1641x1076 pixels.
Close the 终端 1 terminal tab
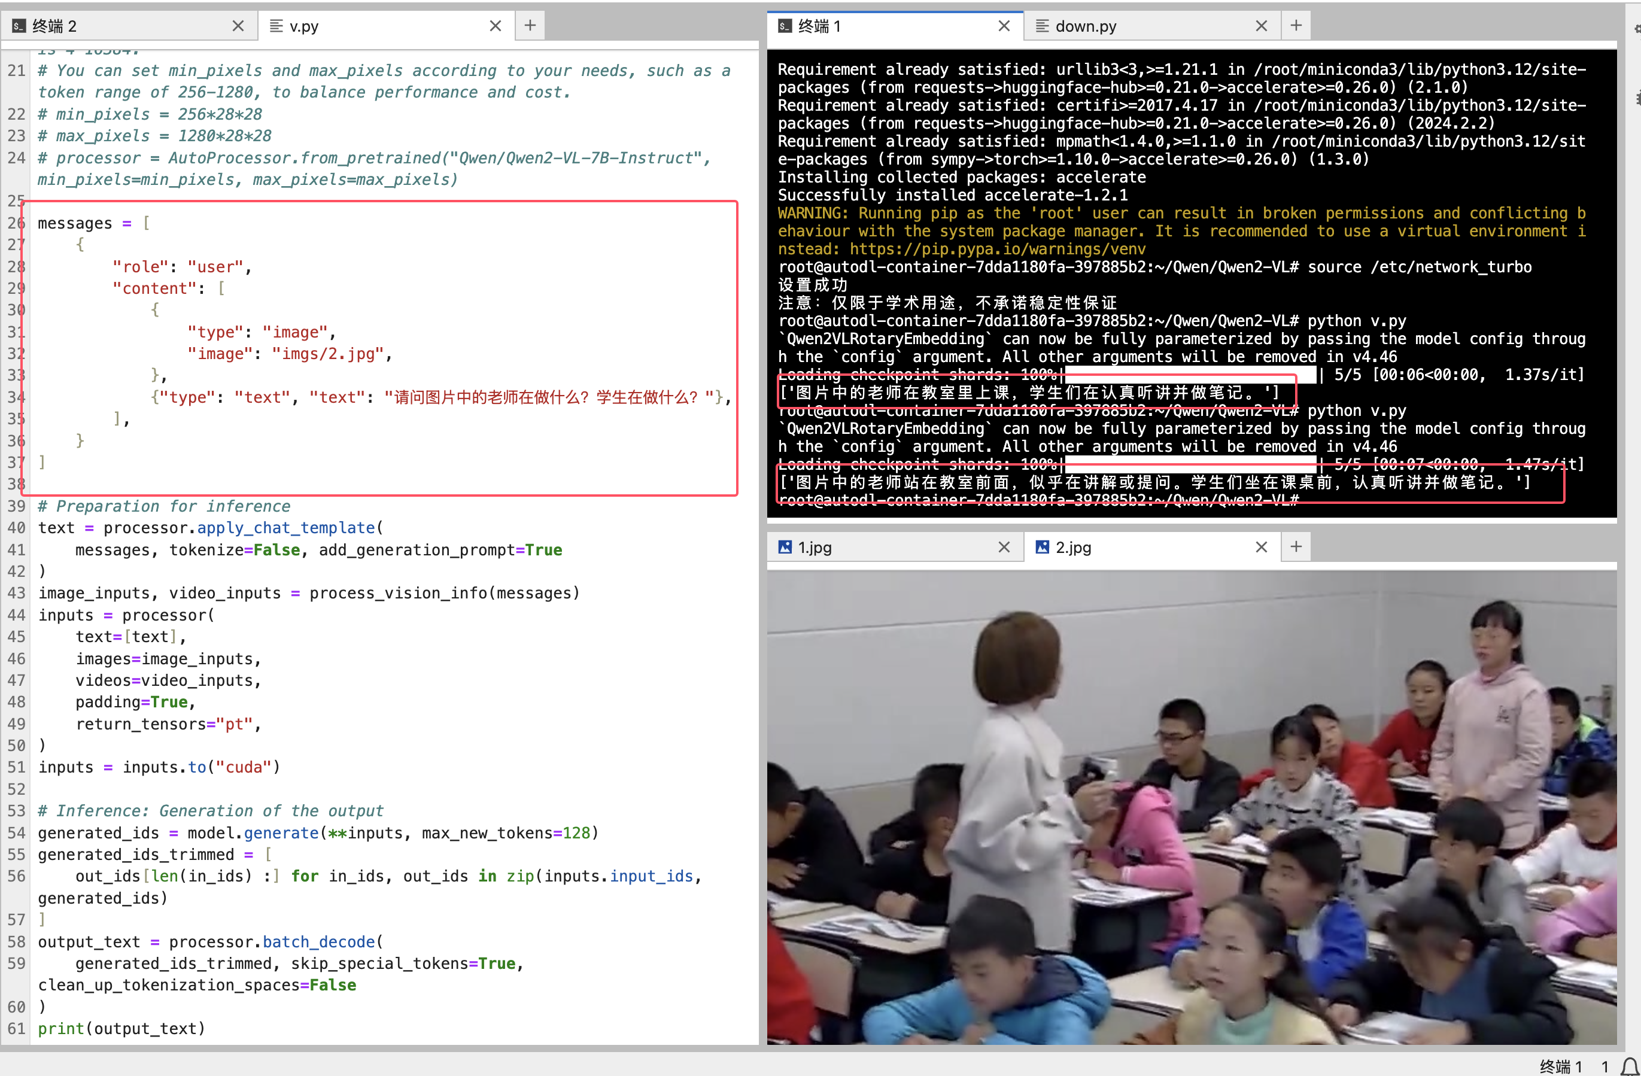tap(1004, 26)
